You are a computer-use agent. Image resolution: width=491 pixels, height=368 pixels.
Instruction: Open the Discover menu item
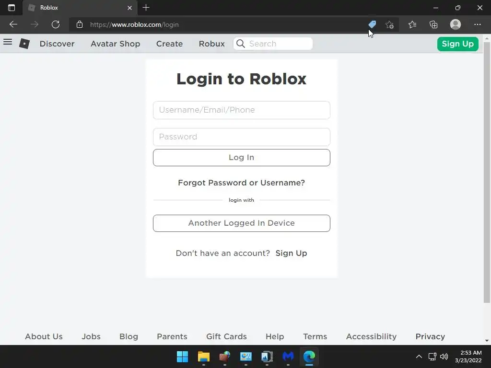(57, 44)
